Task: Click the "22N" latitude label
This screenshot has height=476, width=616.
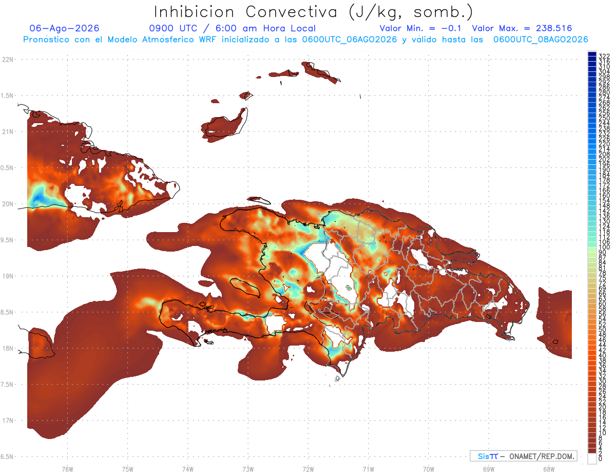Action: [7, 60]
